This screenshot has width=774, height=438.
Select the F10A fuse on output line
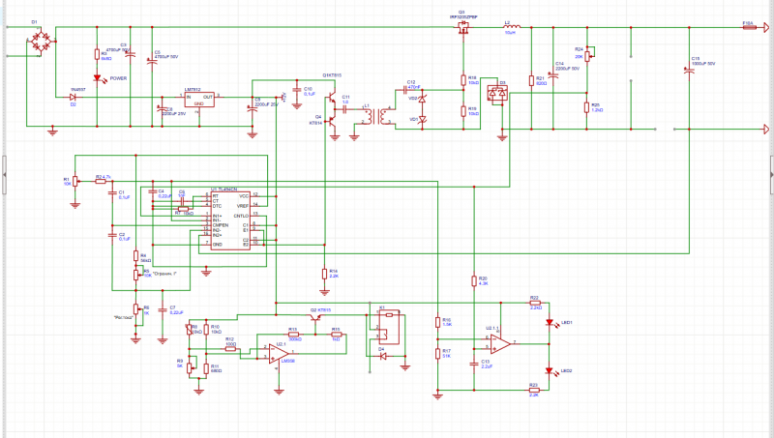[x=748, y=28]
